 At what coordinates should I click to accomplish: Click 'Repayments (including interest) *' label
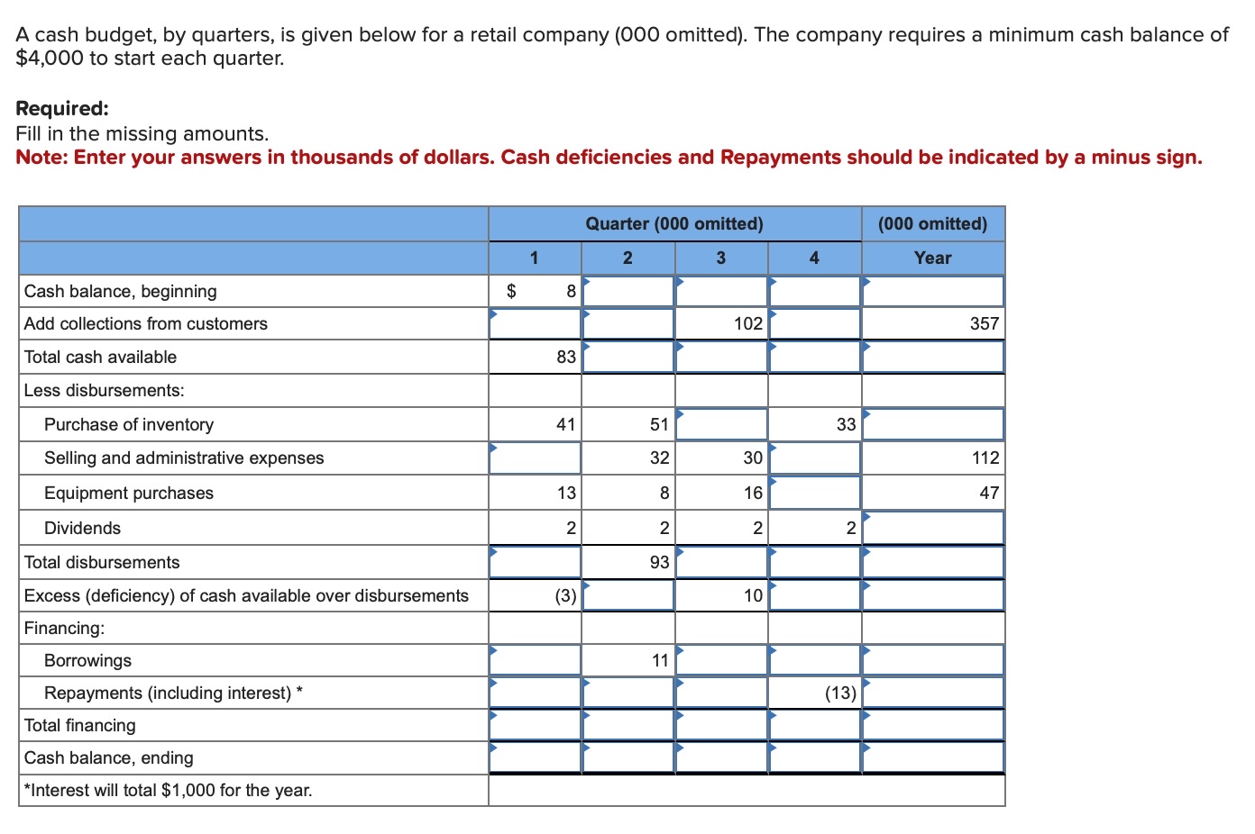(x=173, y=693)
